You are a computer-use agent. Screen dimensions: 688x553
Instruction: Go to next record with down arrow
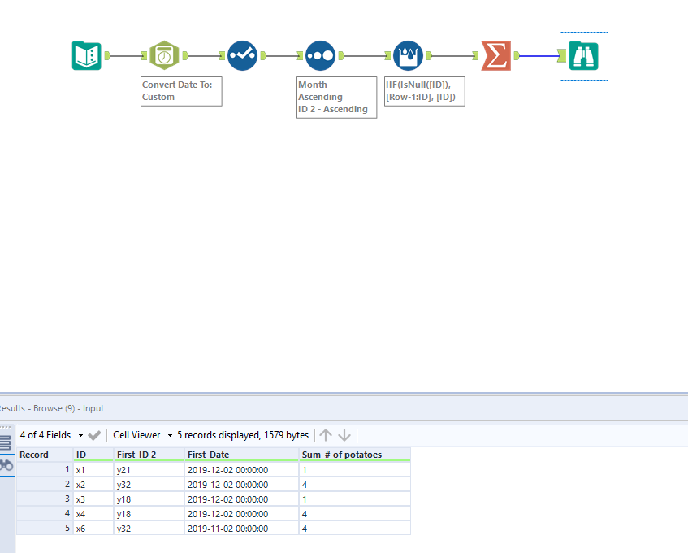tap(344, 435)
